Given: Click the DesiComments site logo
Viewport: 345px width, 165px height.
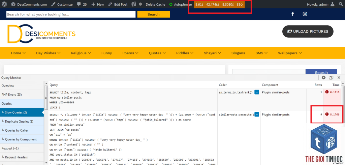Looking at the screenshot, I should 41,33.
